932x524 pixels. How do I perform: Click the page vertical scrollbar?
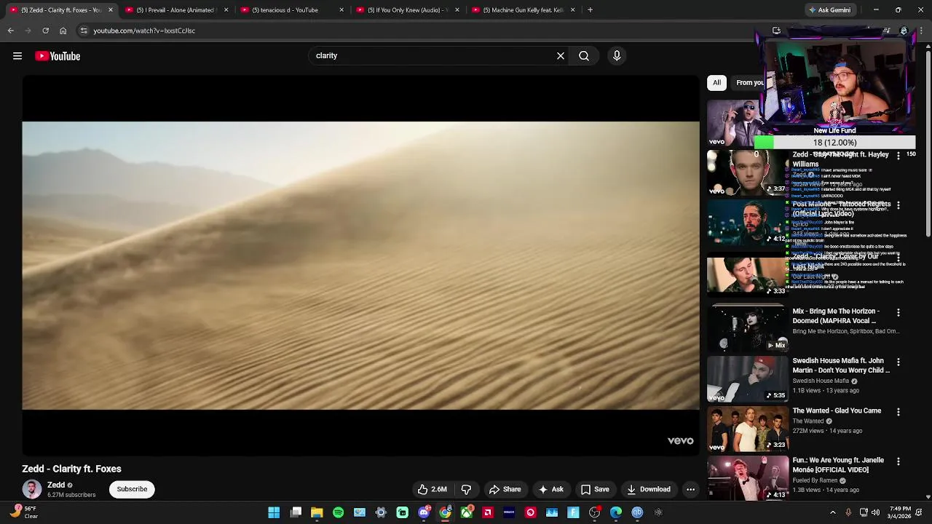[x=928, y=271]
